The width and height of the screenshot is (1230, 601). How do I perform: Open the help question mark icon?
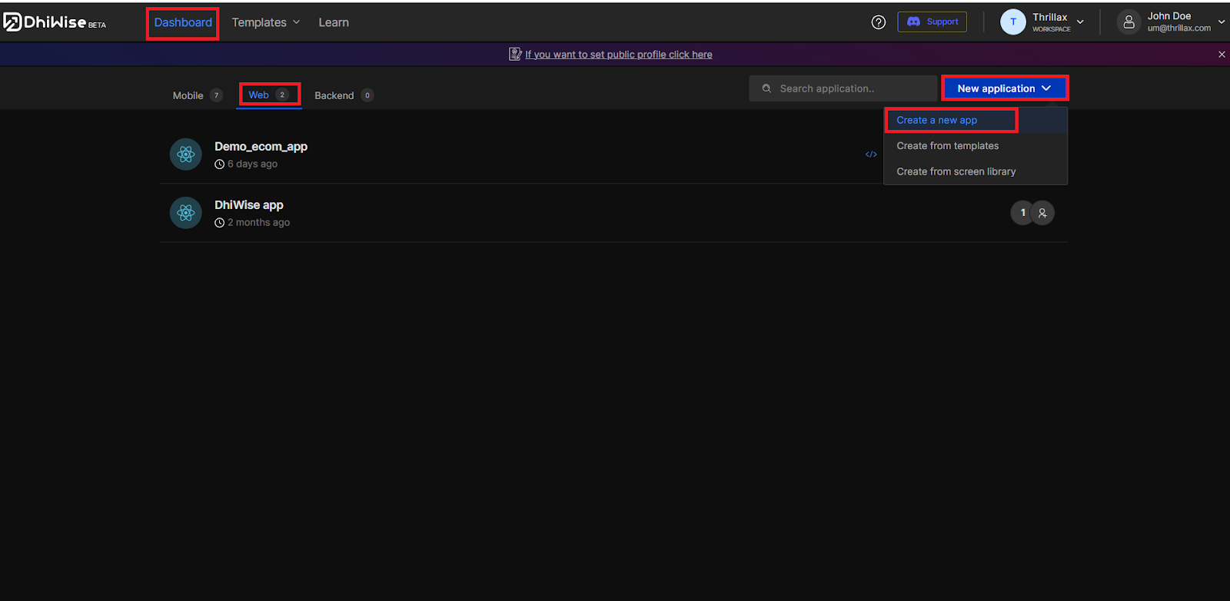point(878,22)
